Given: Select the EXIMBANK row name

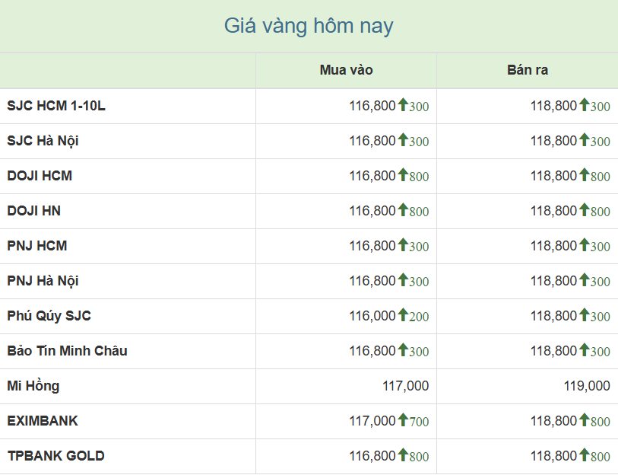Looking at the screenshot, I should 43,421.
